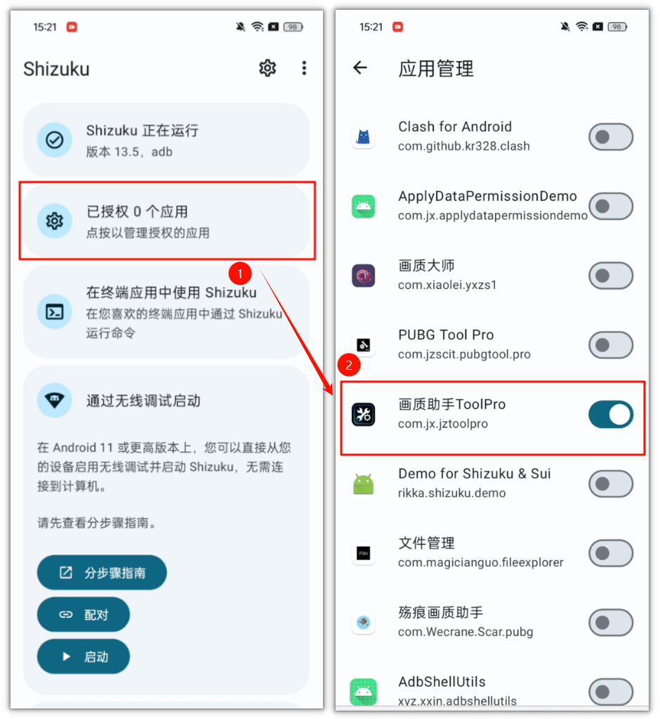Image resolution: width=660 pixels, height=719 pixels.
Task: Enable the Demo for Shizuku & Sui switch
Action: point(611,484)
